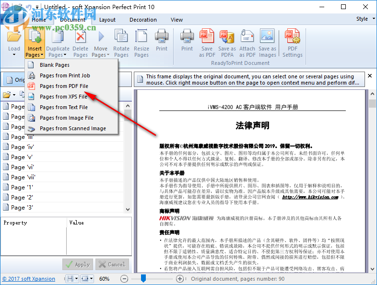This screenshot has width=377, height=285.
Task: Click Print in ReadyToPrint Document group
Action: pyautogui.click(x=187, y=40)
